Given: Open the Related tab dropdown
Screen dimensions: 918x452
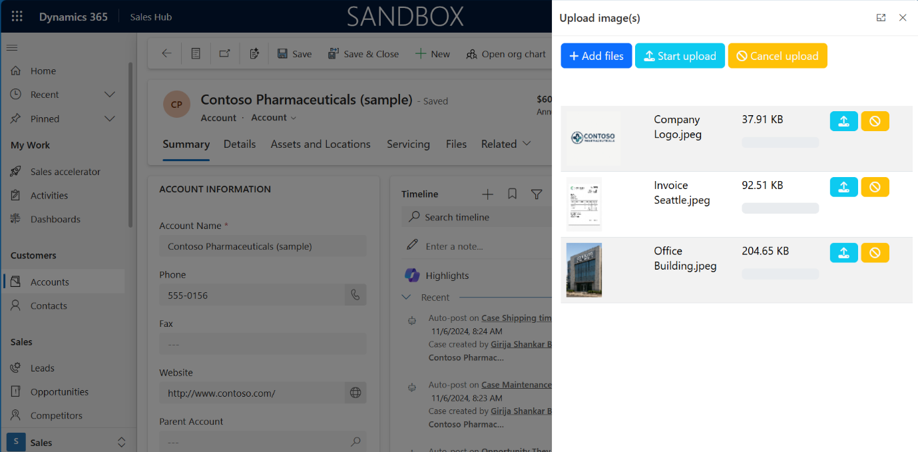Looking at the screenshot, I should (x=506, y=144).
